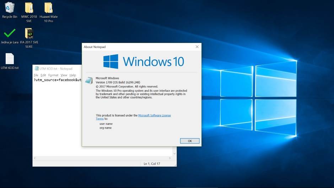Select the Huawei Mate 10 Pro folder

coord(49,8)
